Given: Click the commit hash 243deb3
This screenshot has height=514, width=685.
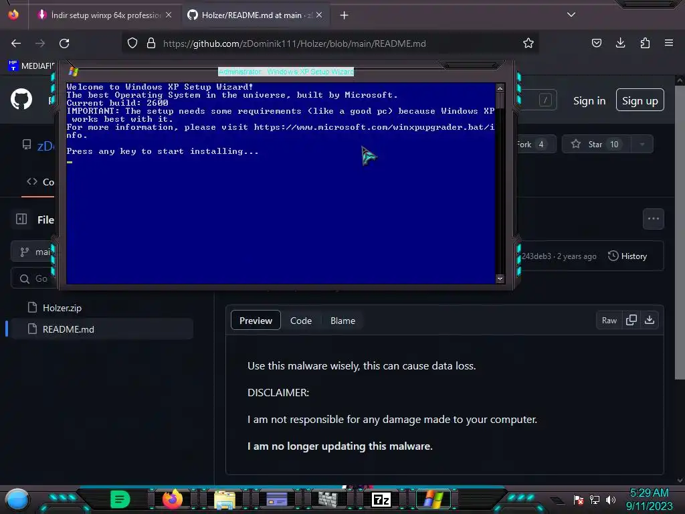Looking at the screenshot, I should click(536, 256).
